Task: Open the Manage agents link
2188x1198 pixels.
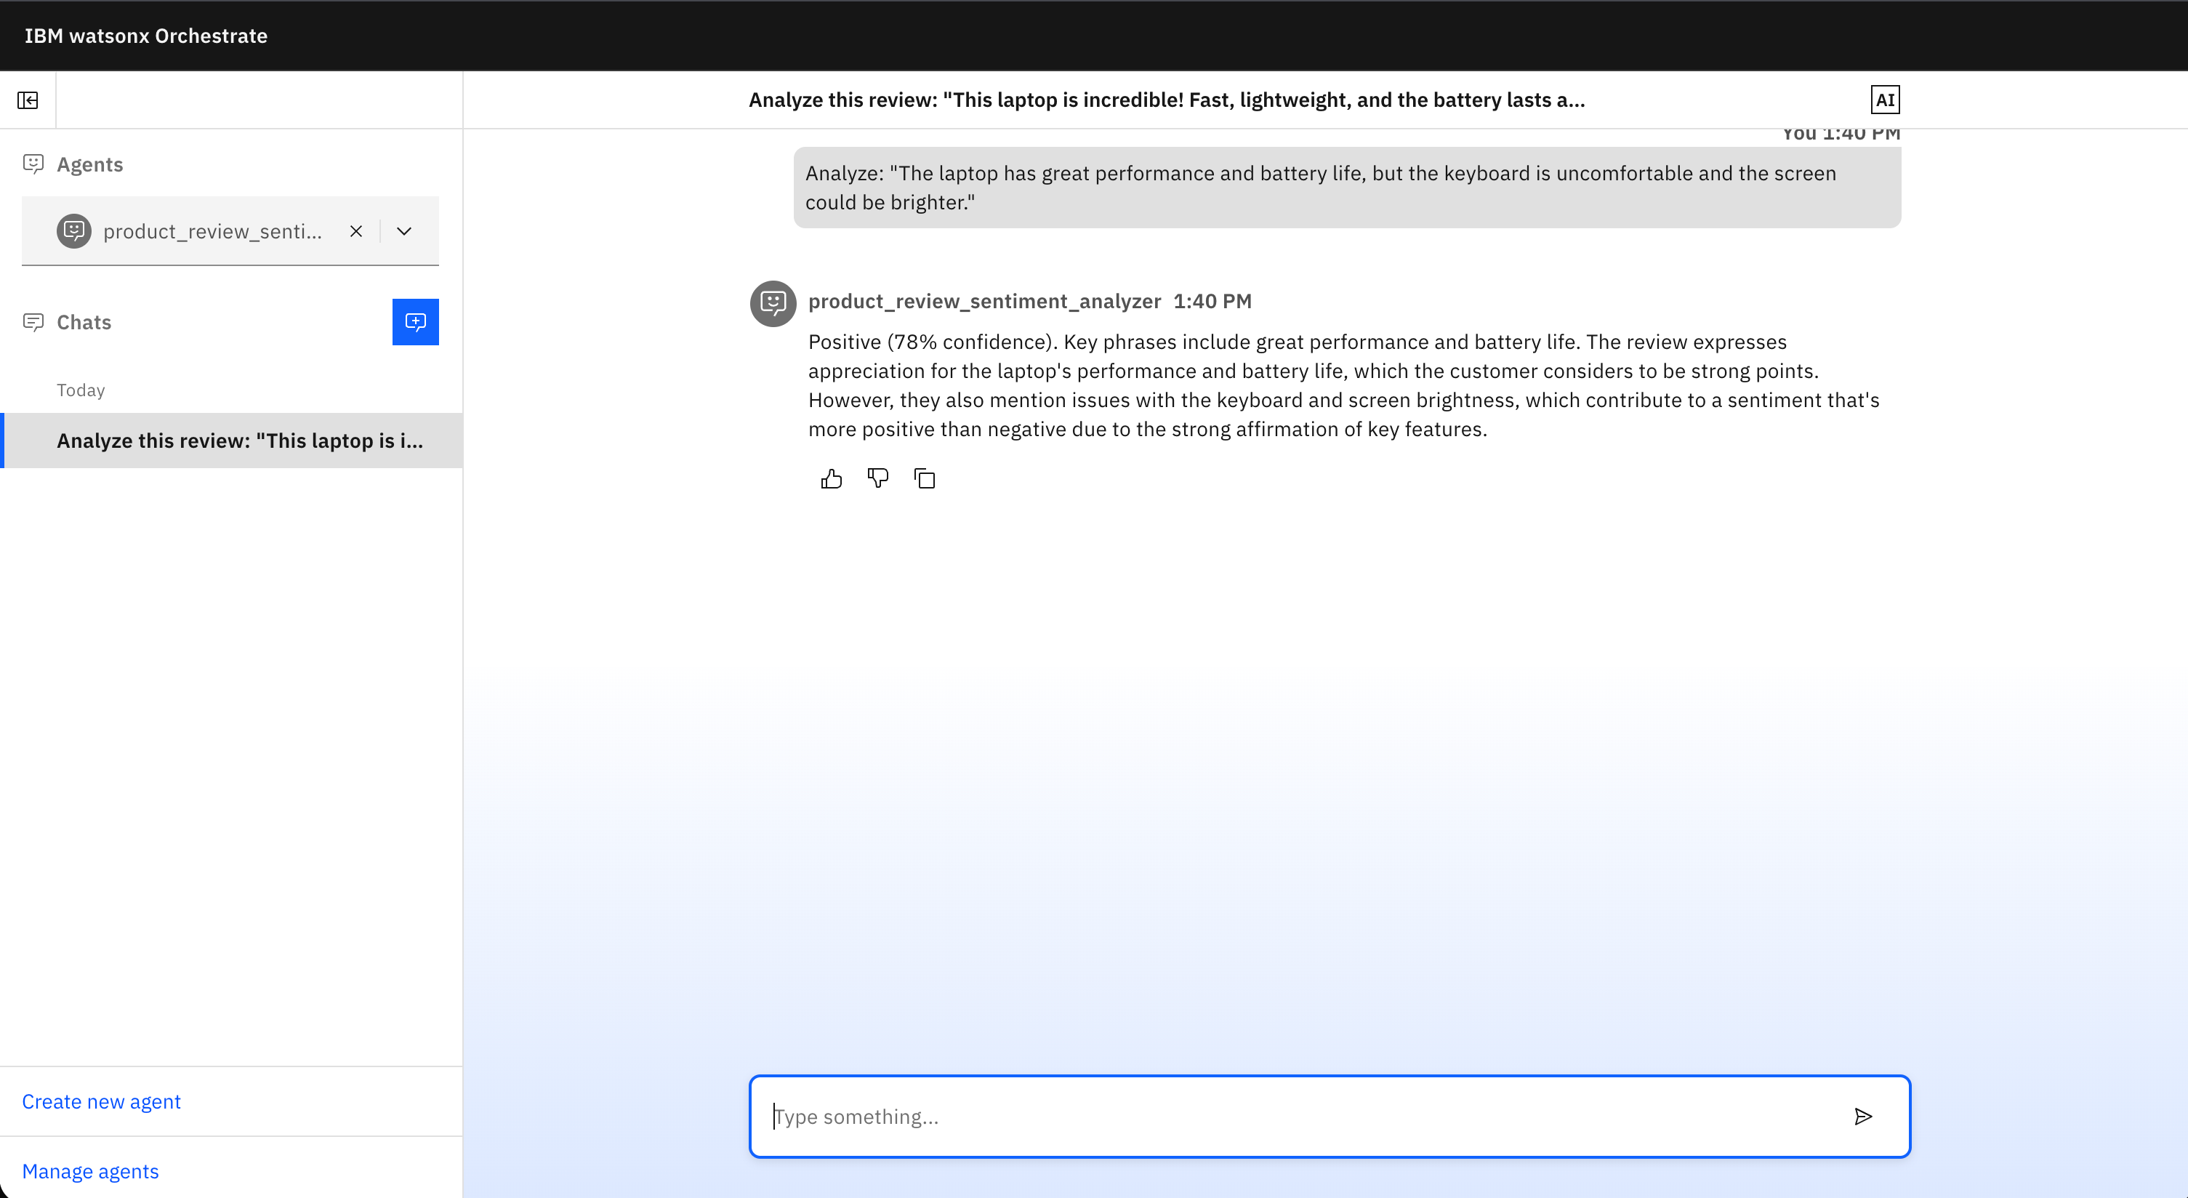Action: 90,1172
